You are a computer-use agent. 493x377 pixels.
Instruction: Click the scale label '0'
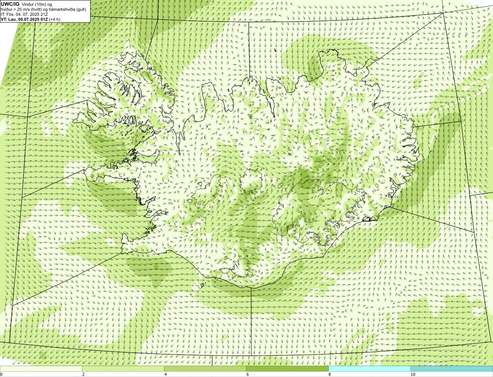(x=1, y=374)
